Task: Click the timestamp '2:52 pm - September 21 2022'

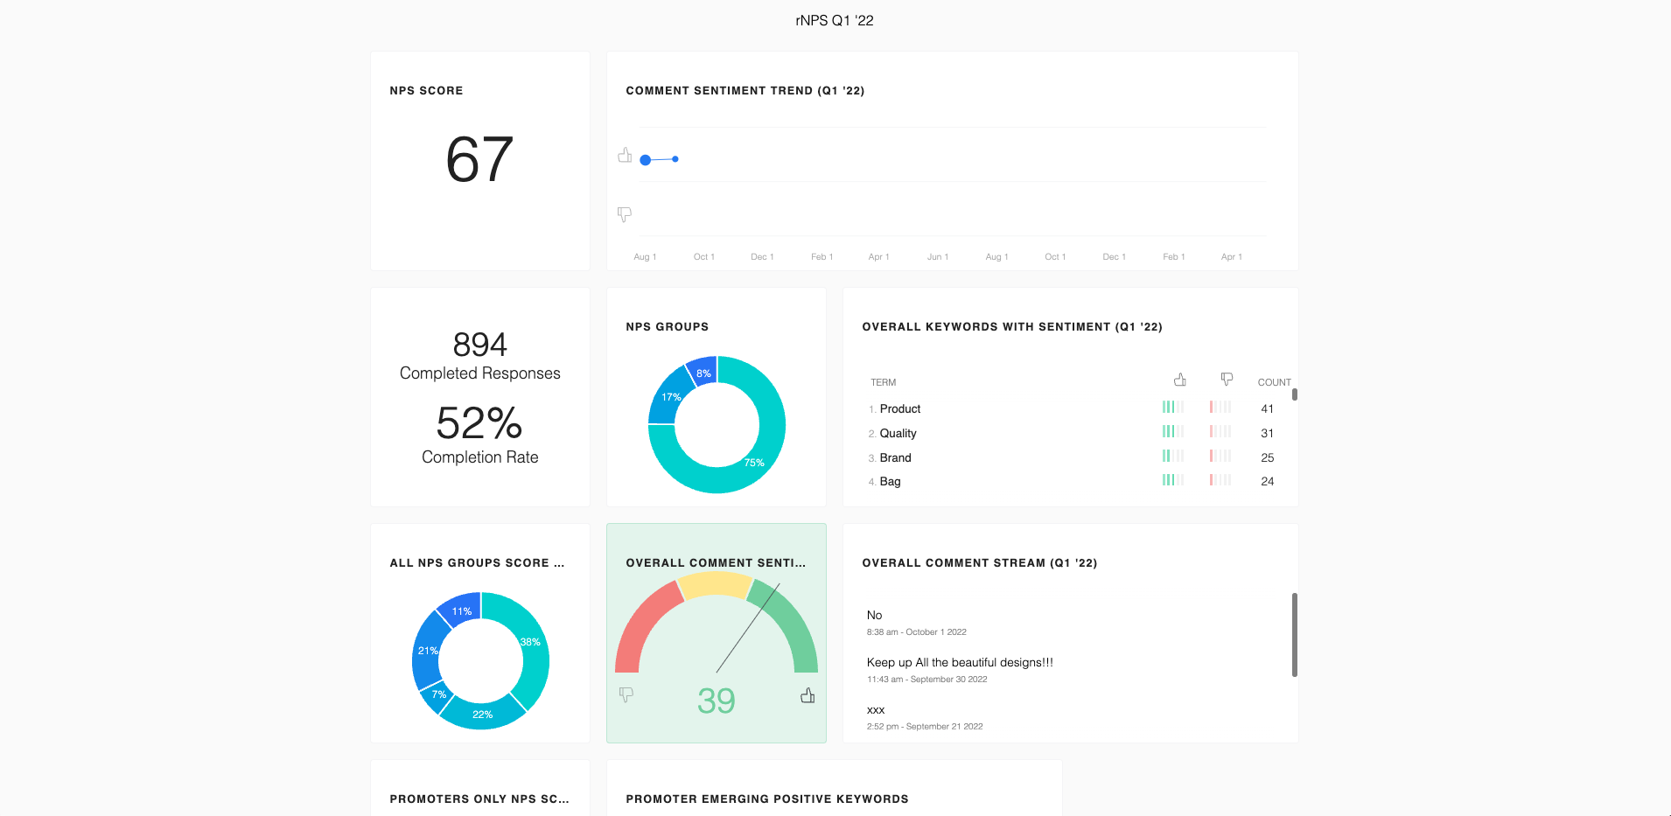Action: tap(925, 726)
